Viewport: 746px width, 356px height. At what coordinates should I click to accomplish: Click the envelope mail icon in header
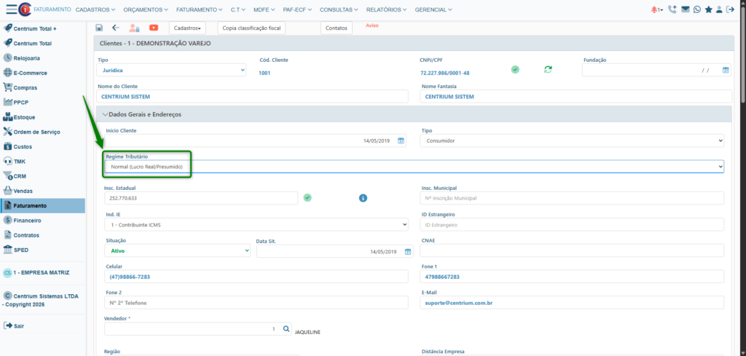(685, 9)
